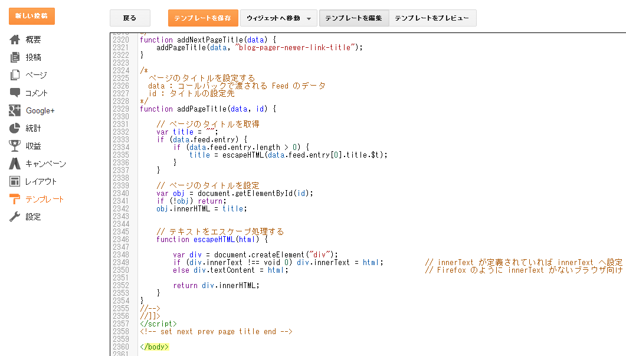
Task: Open the 概要 (Overview) sidebar icon
Action: pos(15,39)
